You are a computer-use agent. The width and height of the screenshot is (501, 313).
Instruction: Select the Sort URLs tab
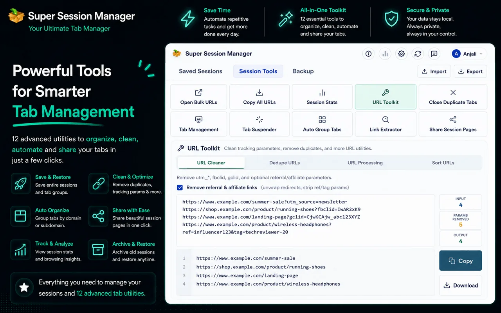point(443,163)
